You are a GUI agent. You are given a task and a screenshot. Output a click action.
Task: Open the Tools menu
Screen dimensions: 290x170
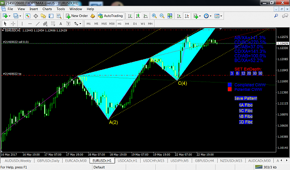[x=61, y=9]
